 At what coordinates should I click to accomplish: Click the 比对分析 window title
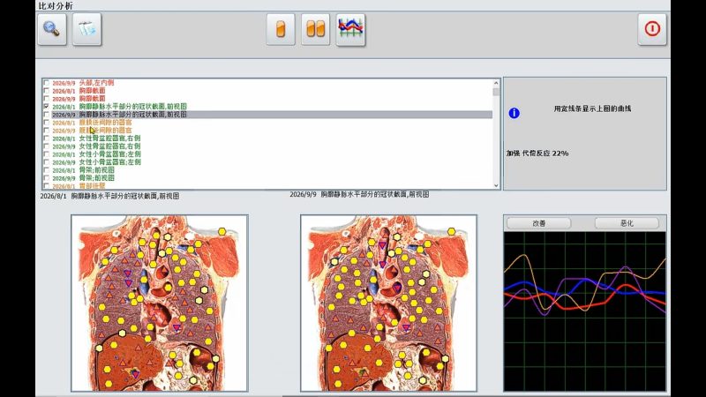56,5
